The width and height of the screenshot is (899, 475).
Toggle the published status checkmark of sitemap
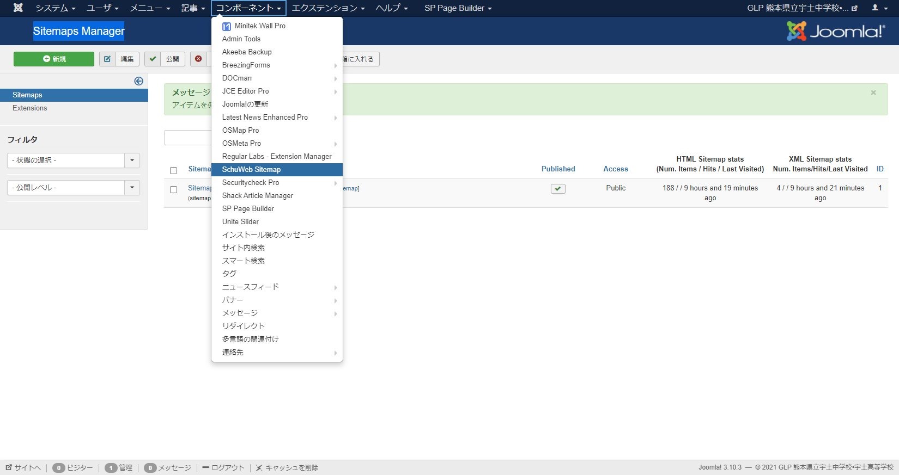[x=558, y=189]
